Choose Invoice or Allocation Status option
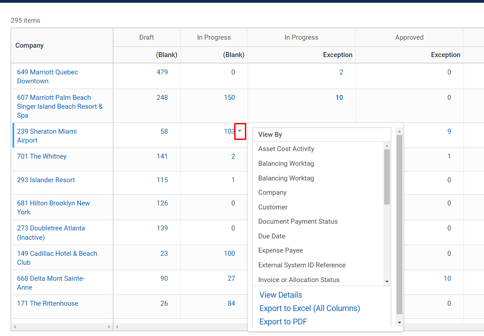This screenshot has width=484, height=336. click(299, 280)
